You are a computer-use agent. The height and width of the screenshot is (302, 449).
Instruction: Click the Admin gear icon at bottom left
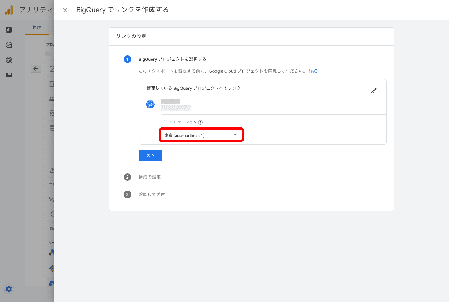(x=9, y=289)
